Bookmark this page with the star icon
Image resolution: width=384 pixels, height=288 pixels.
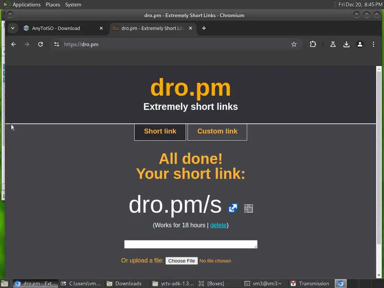294,44
